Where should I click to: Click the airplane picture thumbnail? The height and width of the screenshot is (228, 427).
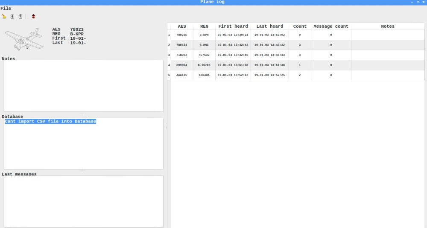tap(24, 39)
